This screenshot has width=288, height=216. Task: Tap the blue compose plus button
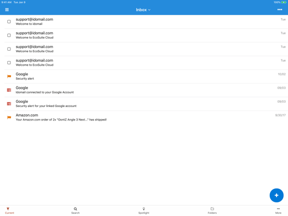[x=277, y=195]
